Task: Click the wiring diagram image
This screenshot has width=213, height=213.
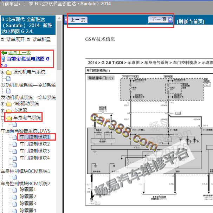Action: (x=149, y=136)
